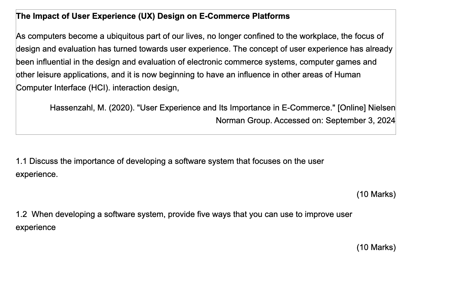This screenshot has height=281, width=454.
Task: Click question 1.2 text
Action: coord(184,214)
